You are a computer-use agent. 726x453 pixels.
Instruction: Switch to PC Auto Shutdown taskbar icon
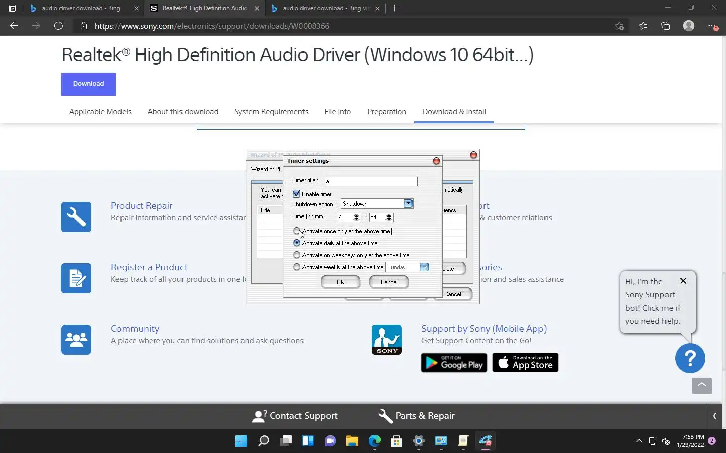pos(486,441)
